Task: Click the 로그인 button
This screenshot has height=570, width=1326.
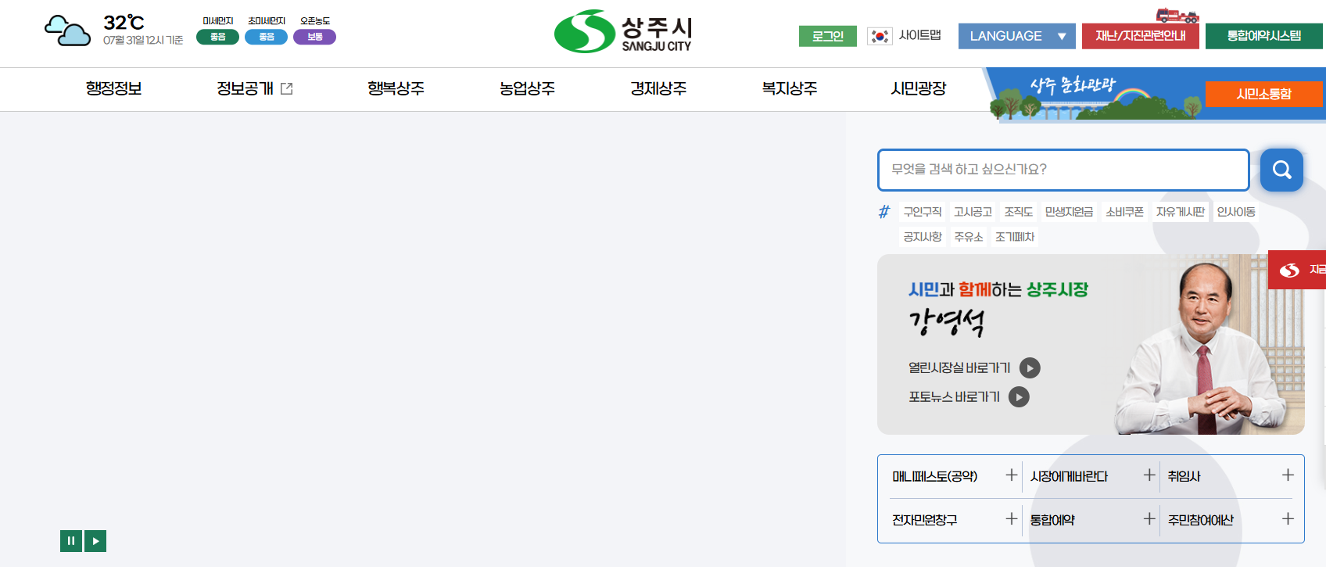Action: click(x=828, y=36)
